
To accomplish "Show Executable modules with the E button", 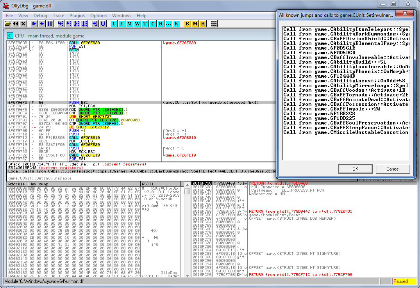I will pyautogui.click(x=122, y=24).
